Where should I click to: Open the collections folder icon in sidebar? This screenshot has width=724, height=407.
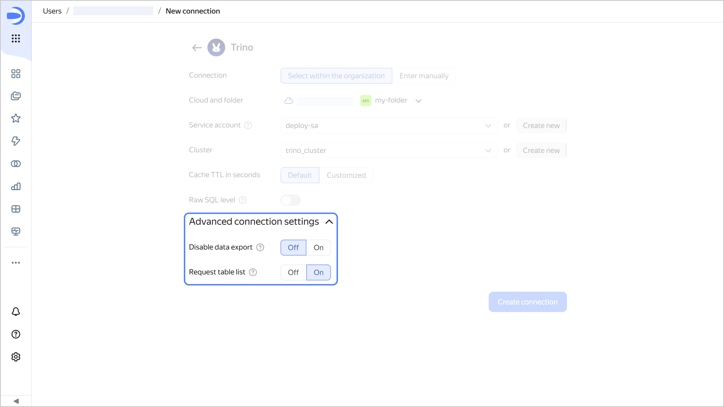tap(16, 96)
